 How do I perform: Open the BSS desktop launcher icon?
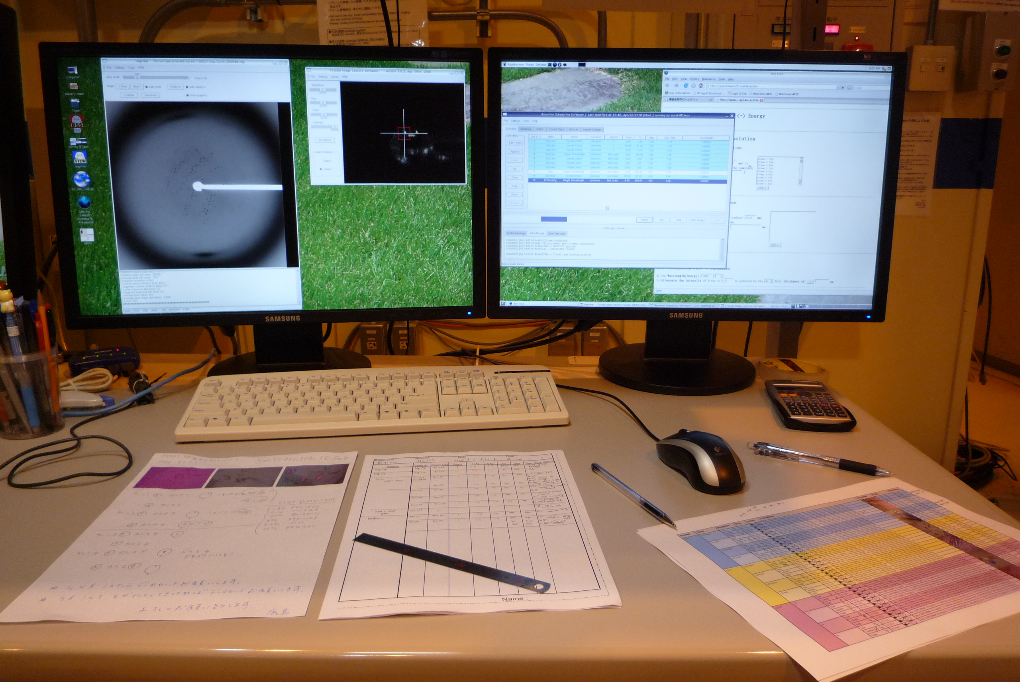pyautogui.click(x=76, y=122)
